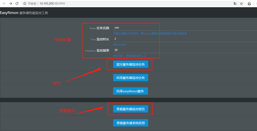Edit the monitoring duration field showing 2
The image size is (257, 131).
(x=185, y=39)
